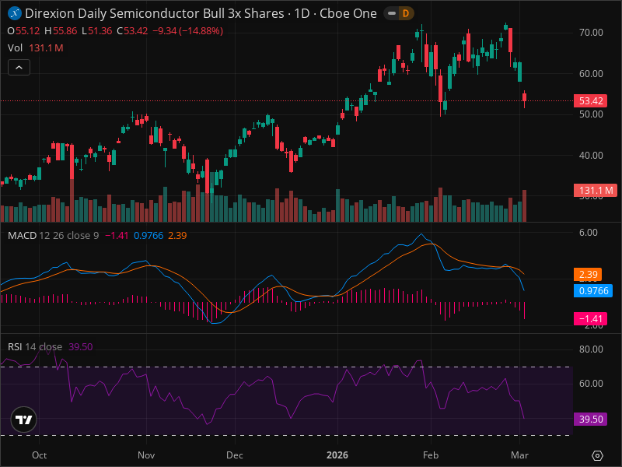
Task: Open chart settings hexagon icon
Action: coord(597,455)
